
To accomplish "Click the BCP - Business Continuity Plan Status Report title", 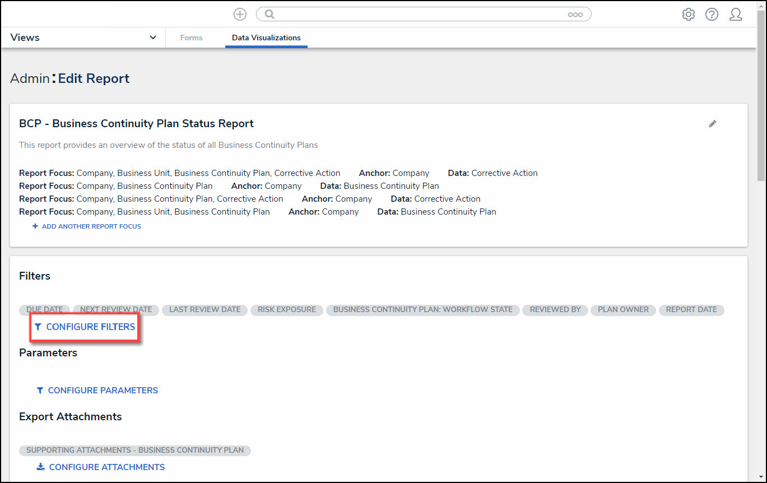I will coord(136,124).
